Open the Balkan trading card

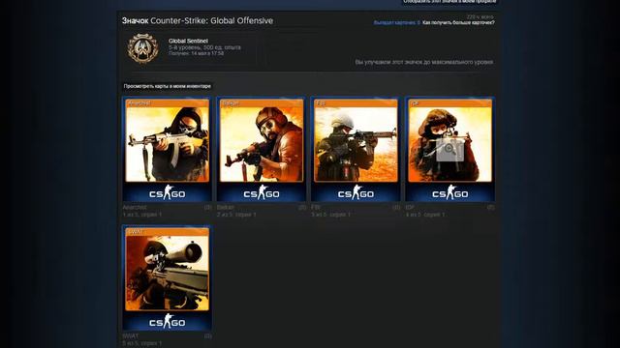tap(262, 149)
